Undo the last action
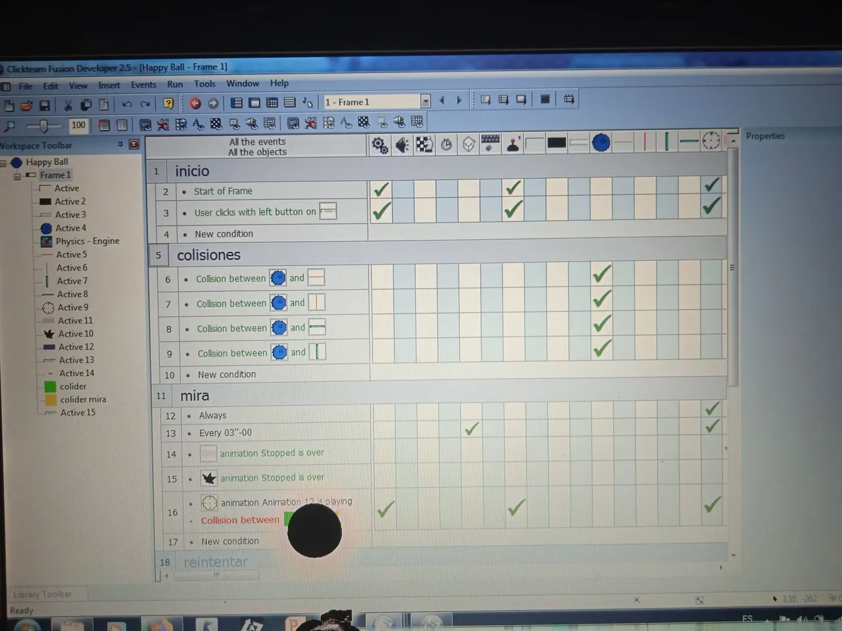This screenshot has width=842, height=631. pyautogui.click(x=127, y=104)
